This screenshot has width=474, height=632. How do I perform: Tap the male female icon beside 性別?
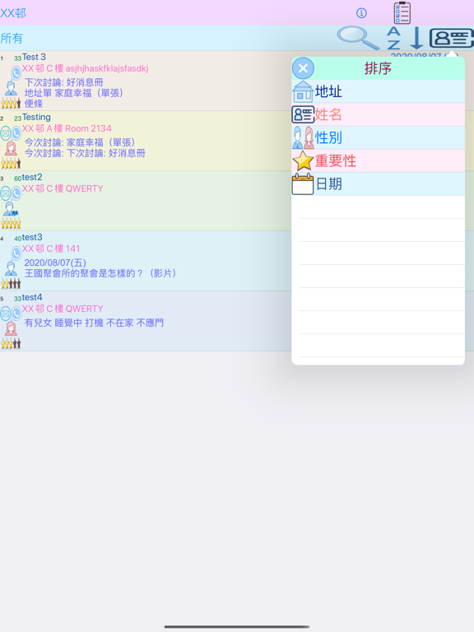pyautogui.click(x=303, y=138)
